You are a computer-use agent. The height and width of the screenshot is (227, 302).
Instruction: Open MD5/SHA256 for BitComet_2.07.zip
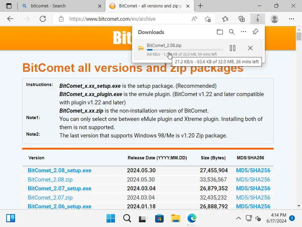tap(253, 197)
